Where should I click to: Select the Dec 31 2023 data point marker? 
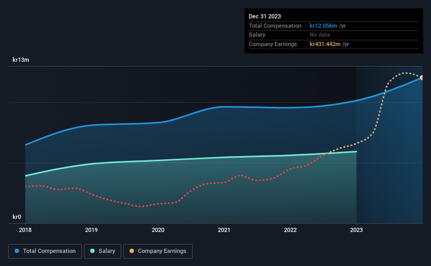coord(422,78)
